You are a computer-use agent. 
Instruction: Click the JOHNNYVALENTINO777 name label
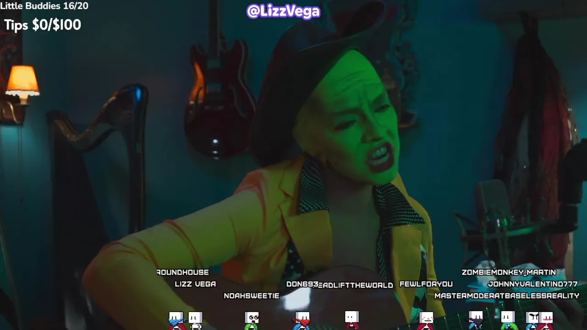click(x=533, y=284)
